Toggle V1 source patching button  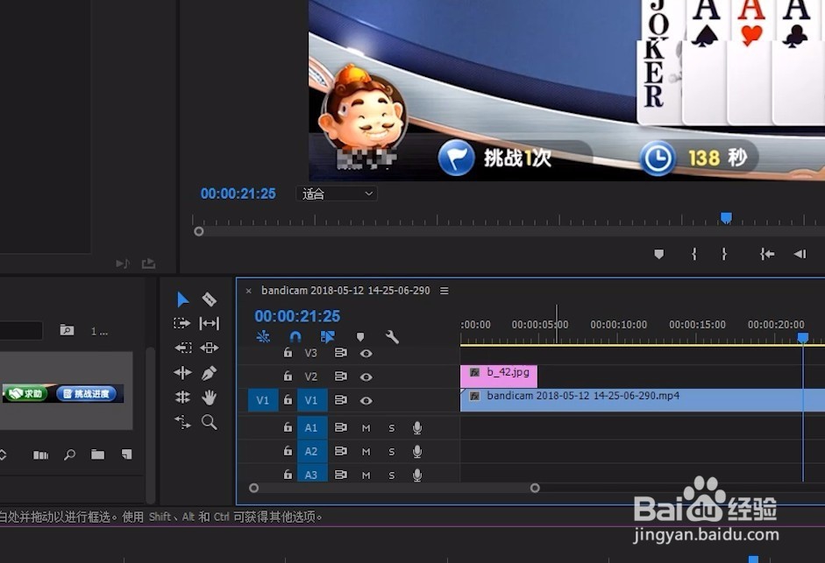click(262, 400)
